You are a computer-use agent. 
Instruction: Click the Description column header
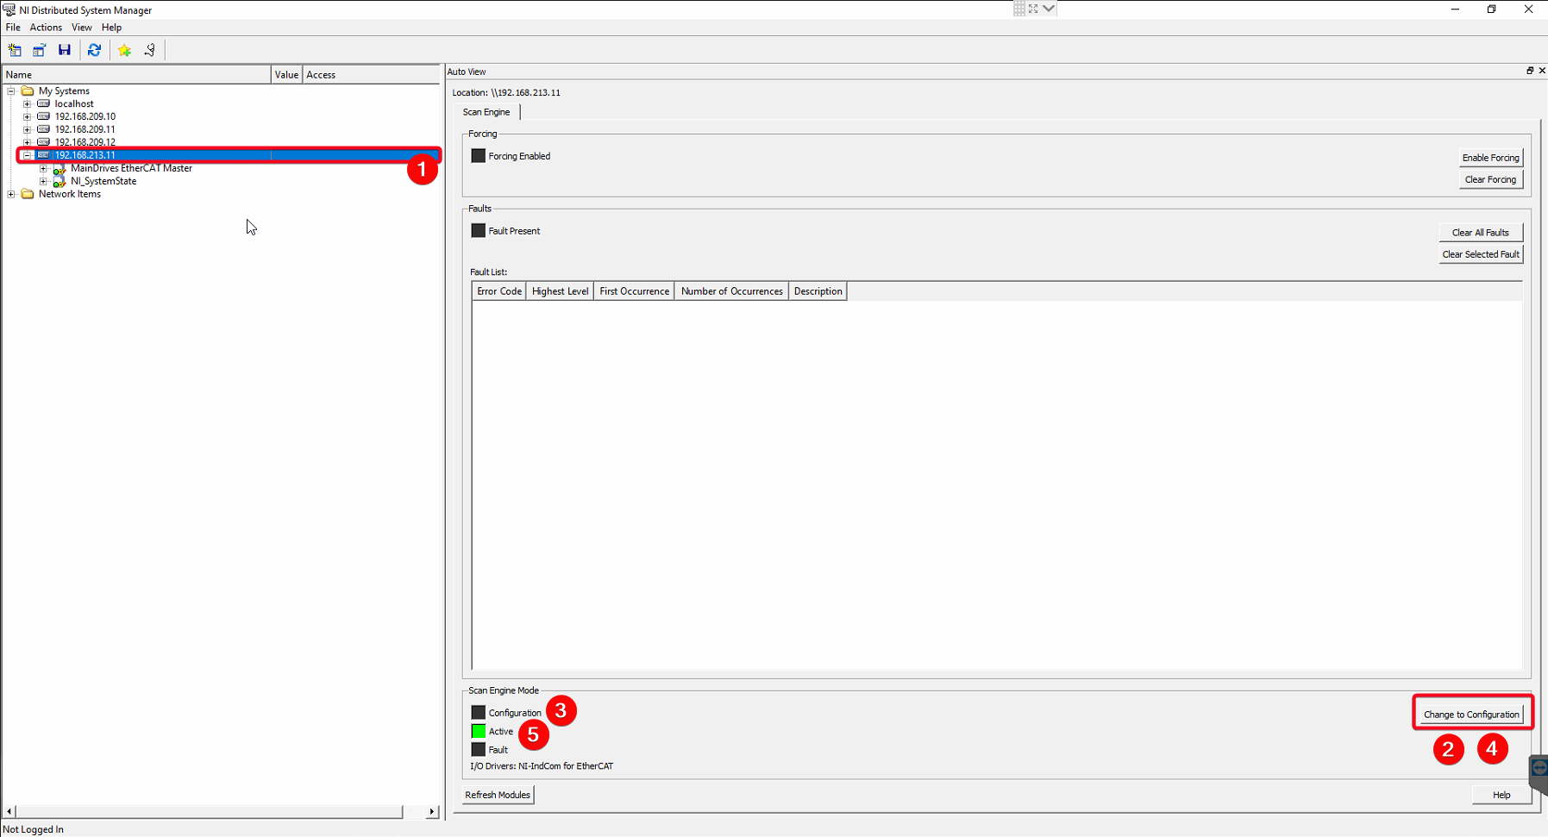coord(818,291)
